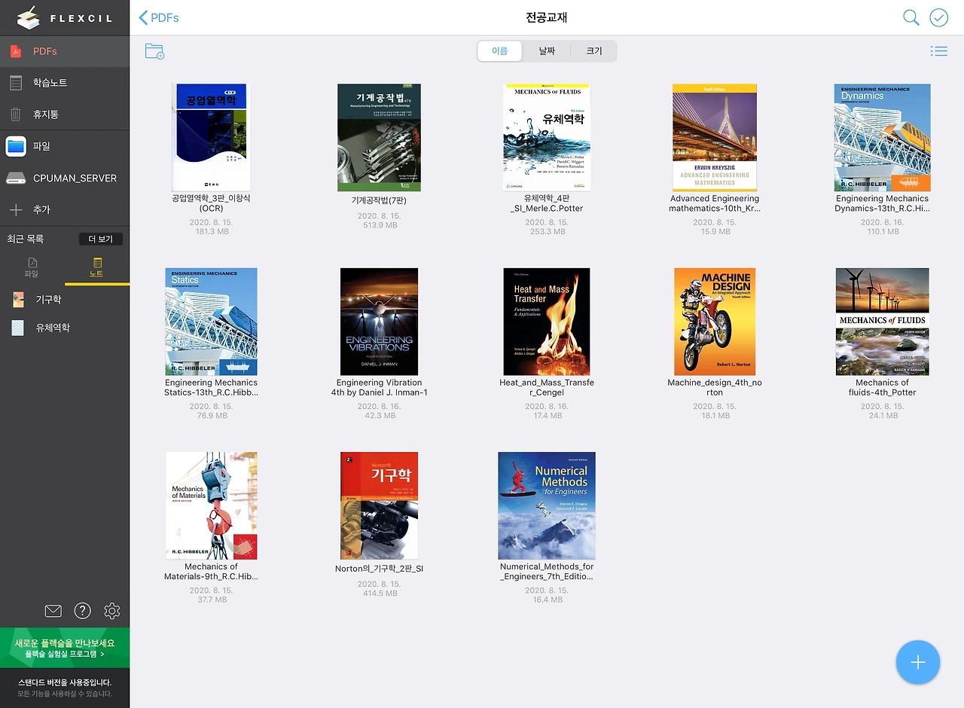Click the notebook icon beside 학습노트
This screenshot has height=708, width=964.
point(16,83)
